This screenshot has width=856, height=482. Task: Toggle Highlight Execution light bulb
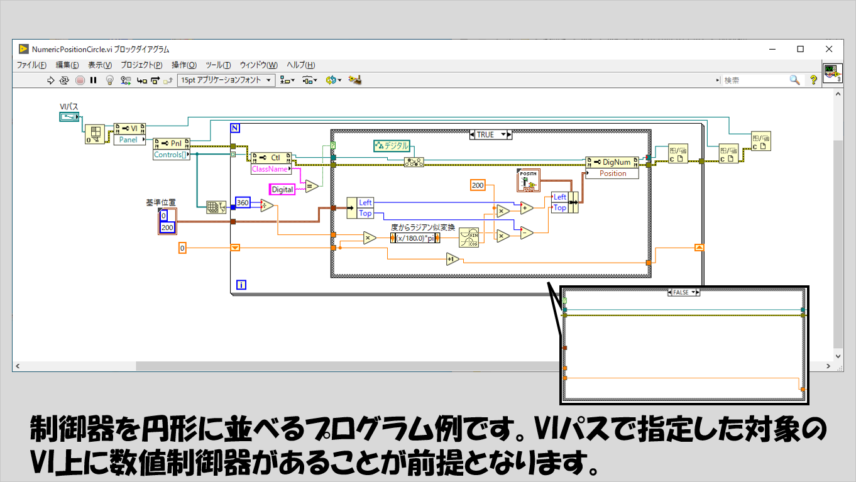tap(110, 80)
